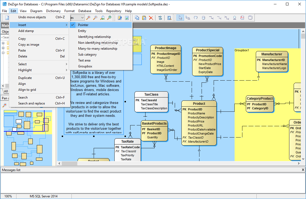Select the identifying relationship tool icon
Viewport: 306px width, 199px height.
point(211,18)
